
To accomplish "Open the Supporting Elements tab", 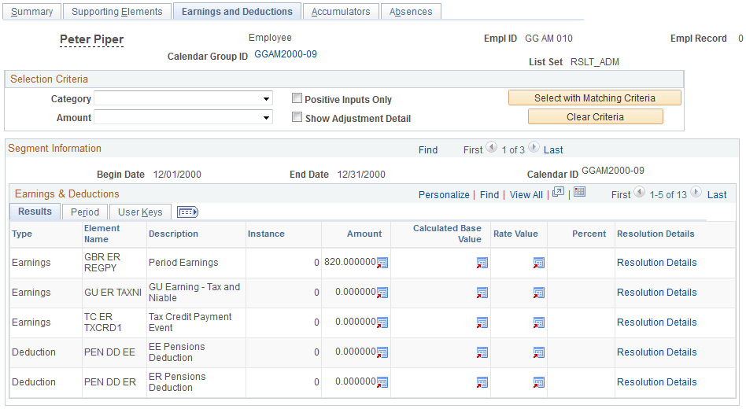I will point(116,12).
